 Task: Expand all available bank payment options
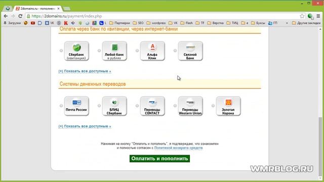(85, 71)
